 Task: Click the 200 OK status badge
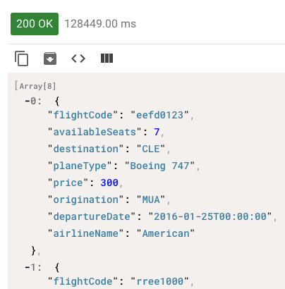[x=35, y=24]
